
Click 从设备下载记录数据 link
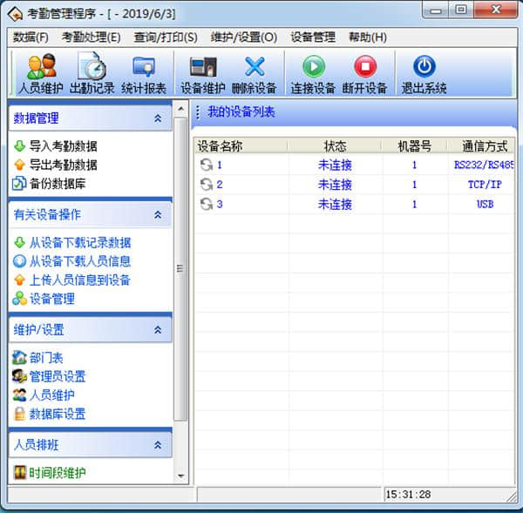80,243
